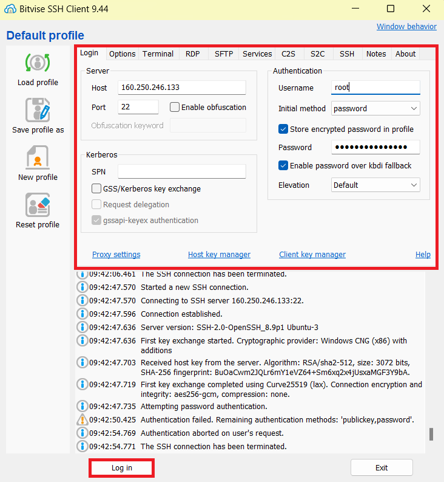Click the info icon beside Server version log
Viewport: 444px width, 482px height.
[x=82, y=327]
